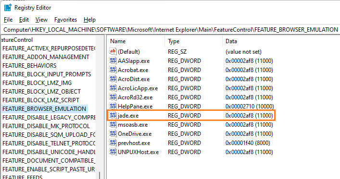Click jade.exe's 0x00002af8 (11000) data

[249, 115]
